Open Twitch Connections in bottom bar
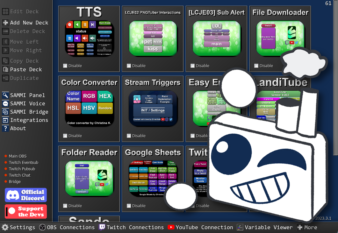338x233 pixels. point(131,227)
